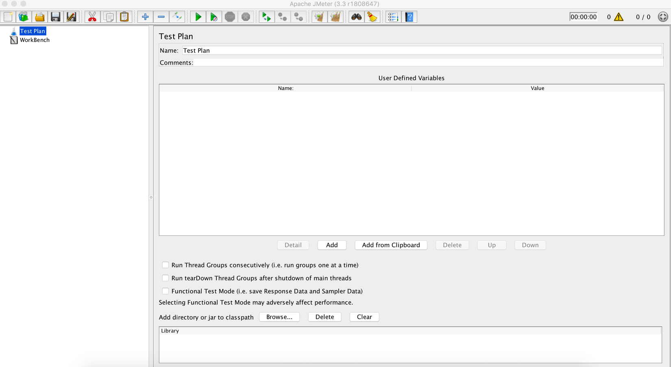This screenshot has width=671, height=367.
Task: Open an existing test plan file
Action: click(39, 17)
